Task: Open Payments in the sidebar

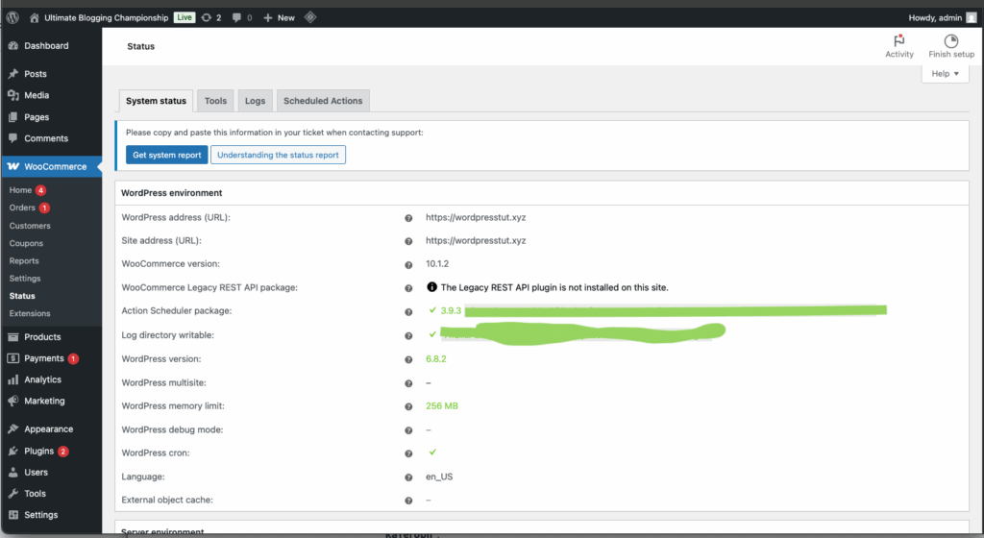Action: [x=52, y=358]
